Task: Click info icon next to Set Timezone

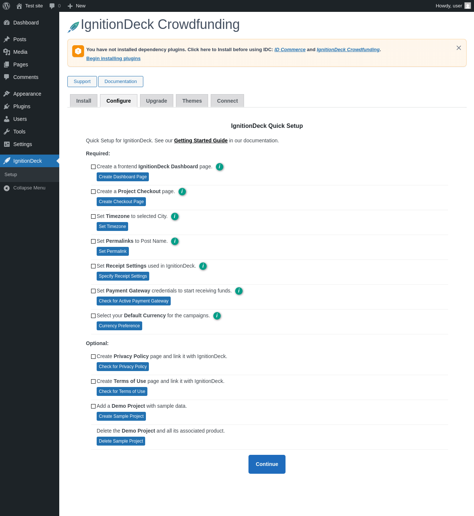Action: point(175,216)
